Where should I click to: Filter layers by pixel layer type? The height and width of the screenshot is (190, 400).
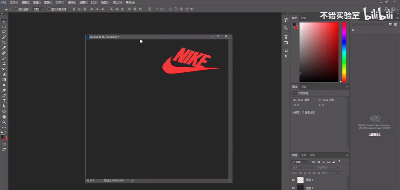click(x=314, y=161)
